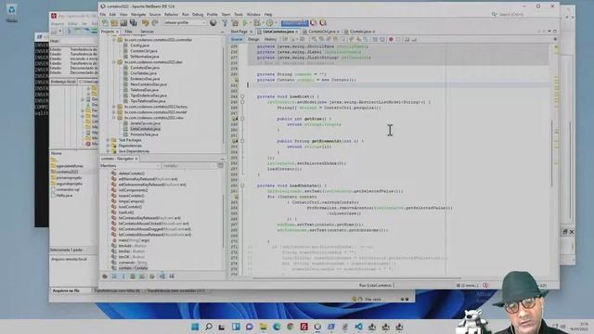
Task: Click the editor vertical scrollbar
Action: tap(551, 153)
